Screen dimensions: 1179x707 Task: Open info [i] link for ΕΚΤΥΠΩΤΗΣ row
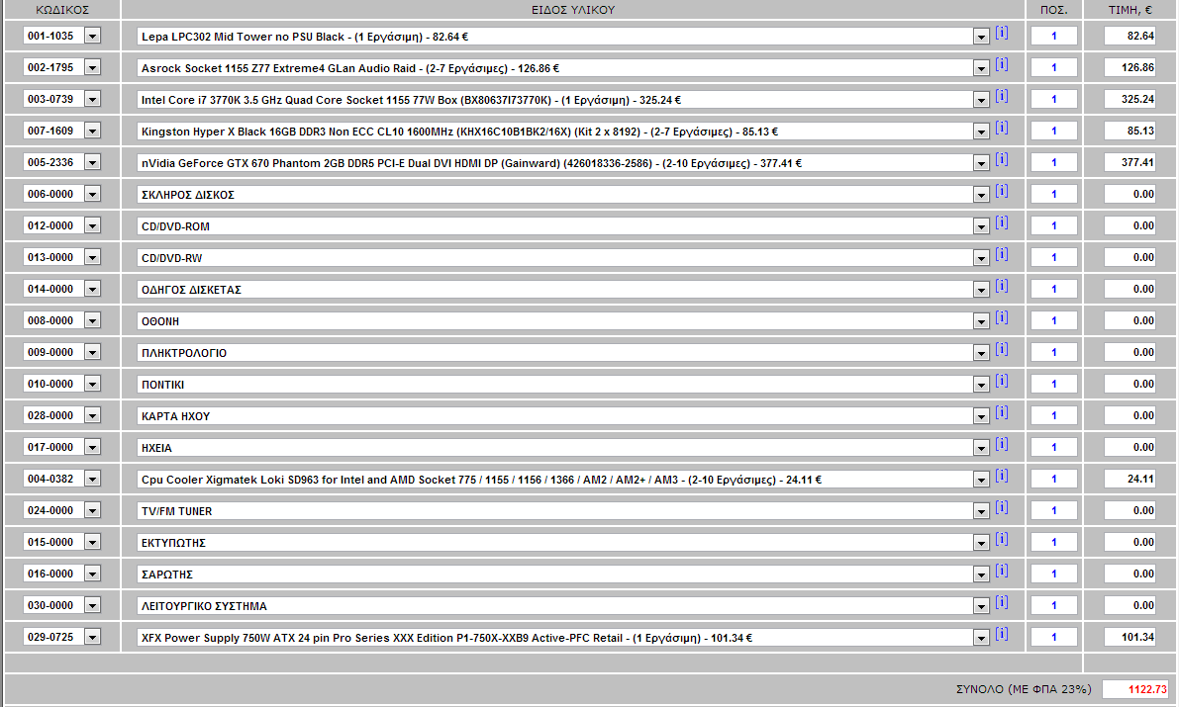(1002, 539)
